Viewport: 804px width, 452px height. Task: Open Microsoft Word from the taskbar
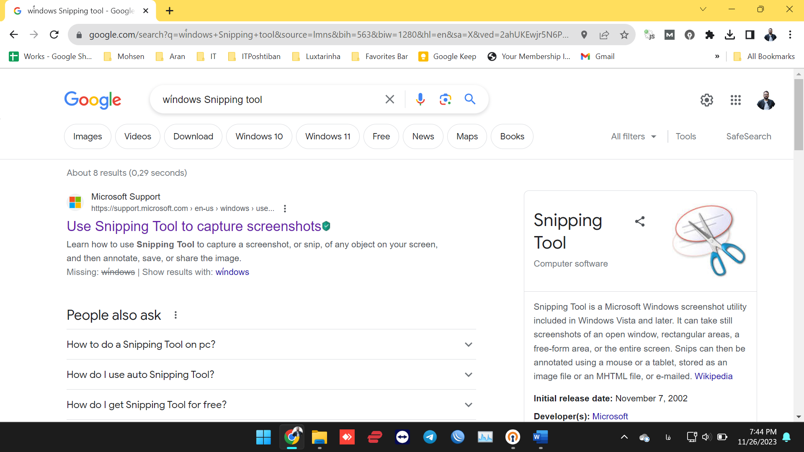click(x=540, y=437)
